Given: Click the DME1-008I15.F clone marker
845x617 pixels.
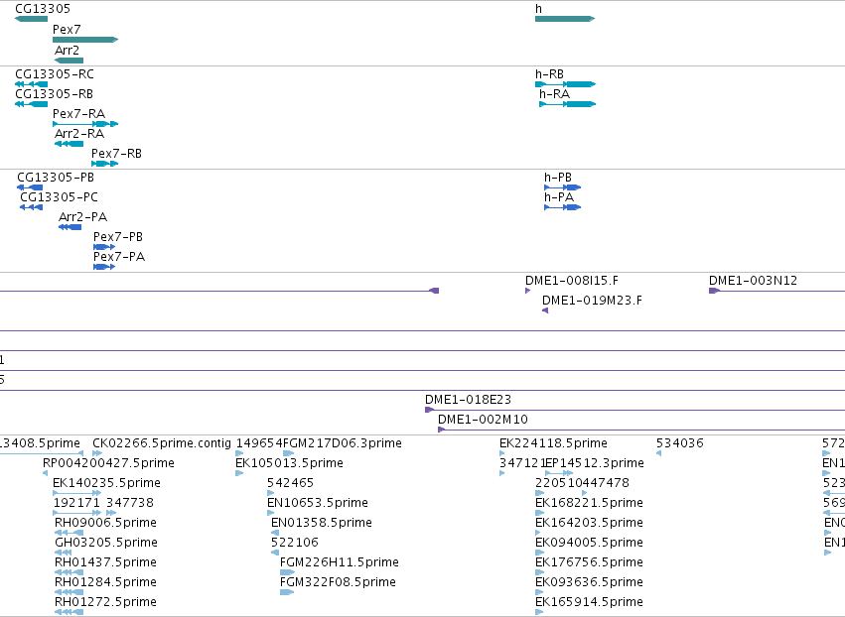Looking at the screenshot, I should (527, 291).
